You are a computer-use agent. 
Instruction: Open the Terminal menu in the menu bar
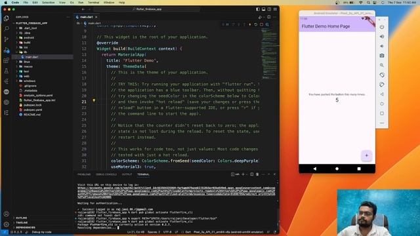pos(93,3)
